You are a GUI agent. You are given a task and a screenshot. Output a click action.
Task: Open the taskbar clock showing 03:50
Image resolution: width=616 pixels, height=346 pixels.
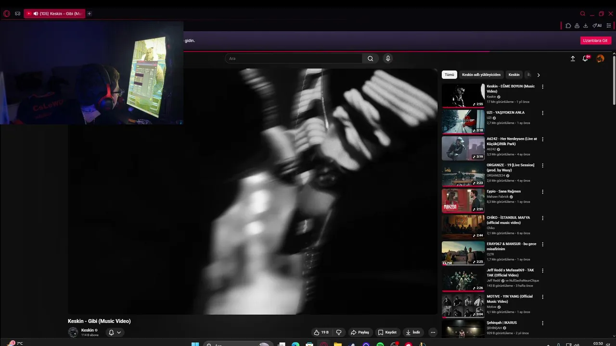coord(598,344)
